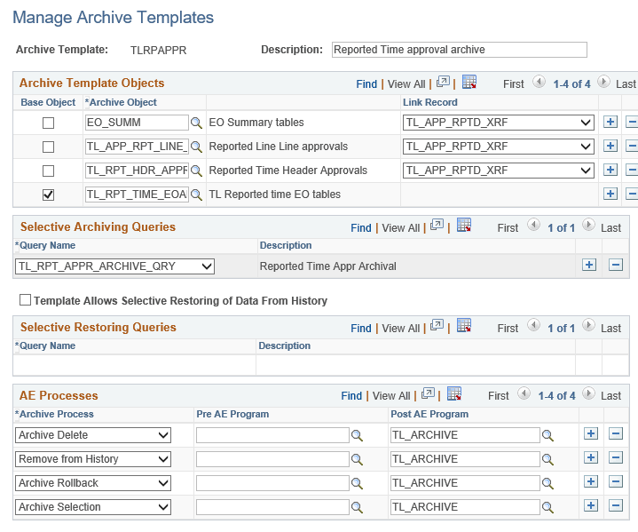The image size is (638, 532).
Task: Click the TL_RPT_TIME_EOA archive object field
Action: [137, 195]
